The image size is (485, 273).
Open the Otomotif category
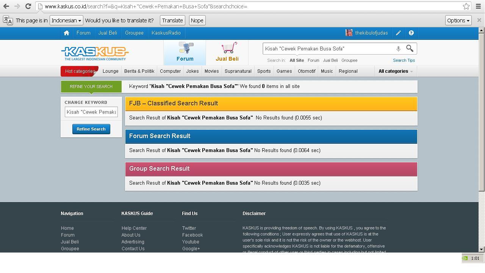[x=307, y=71]
